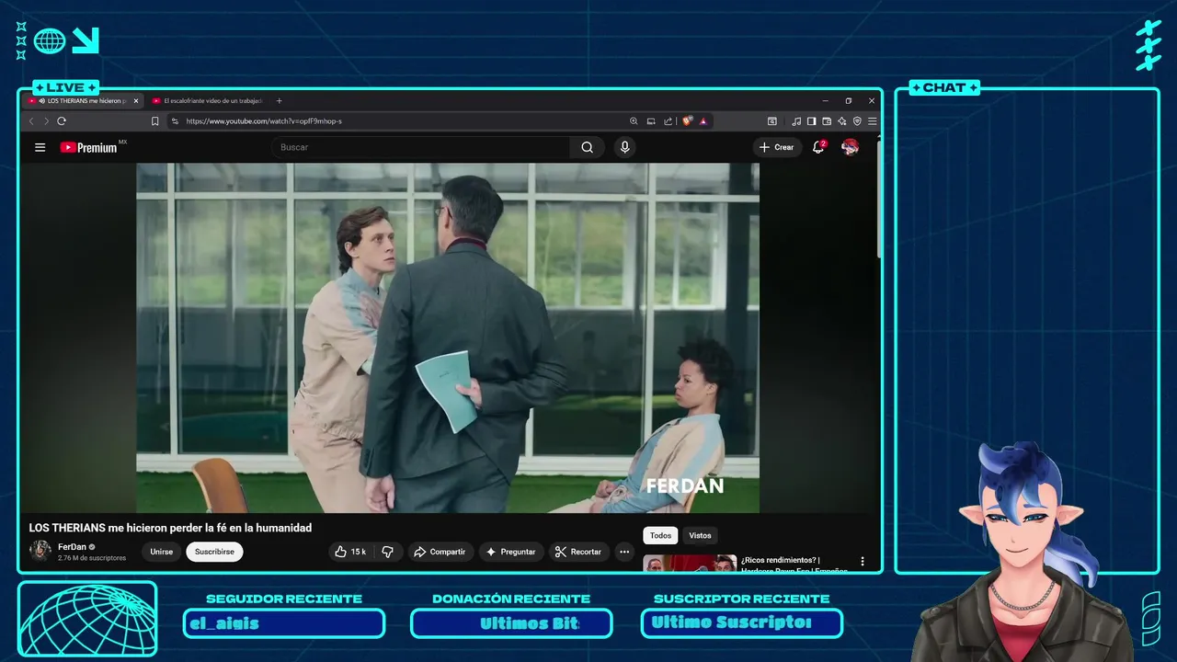This screenshot has height=662, width=1177.
Task: Toggle the browser sidebar panel icon
Action: [811, 120]
